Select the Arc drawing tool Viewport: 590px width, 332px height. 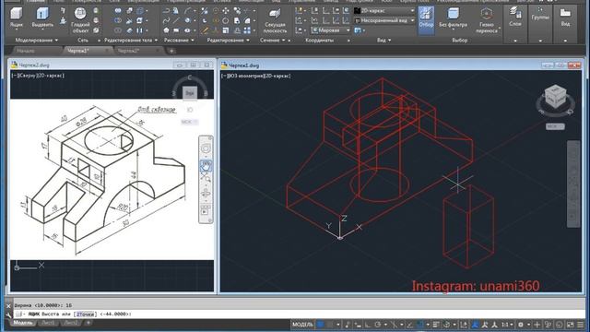[x=187, y=11]
